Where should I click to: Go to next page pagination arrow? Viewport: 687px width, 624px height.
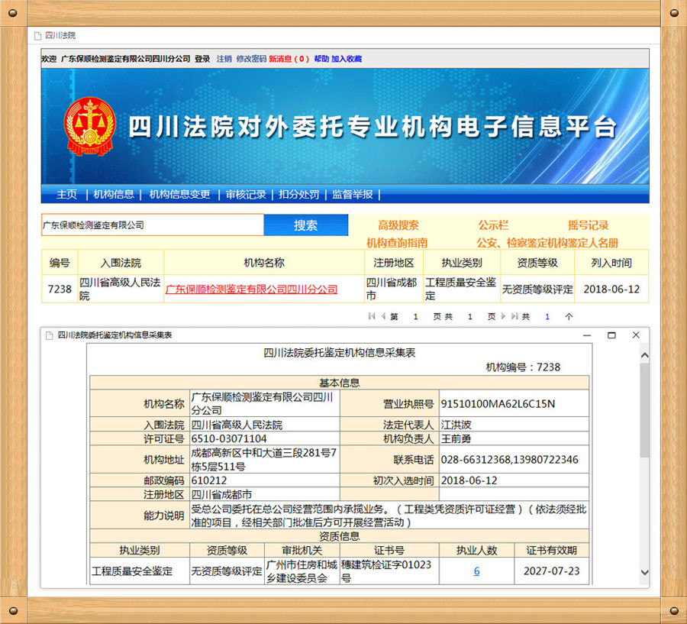point(503,316)
